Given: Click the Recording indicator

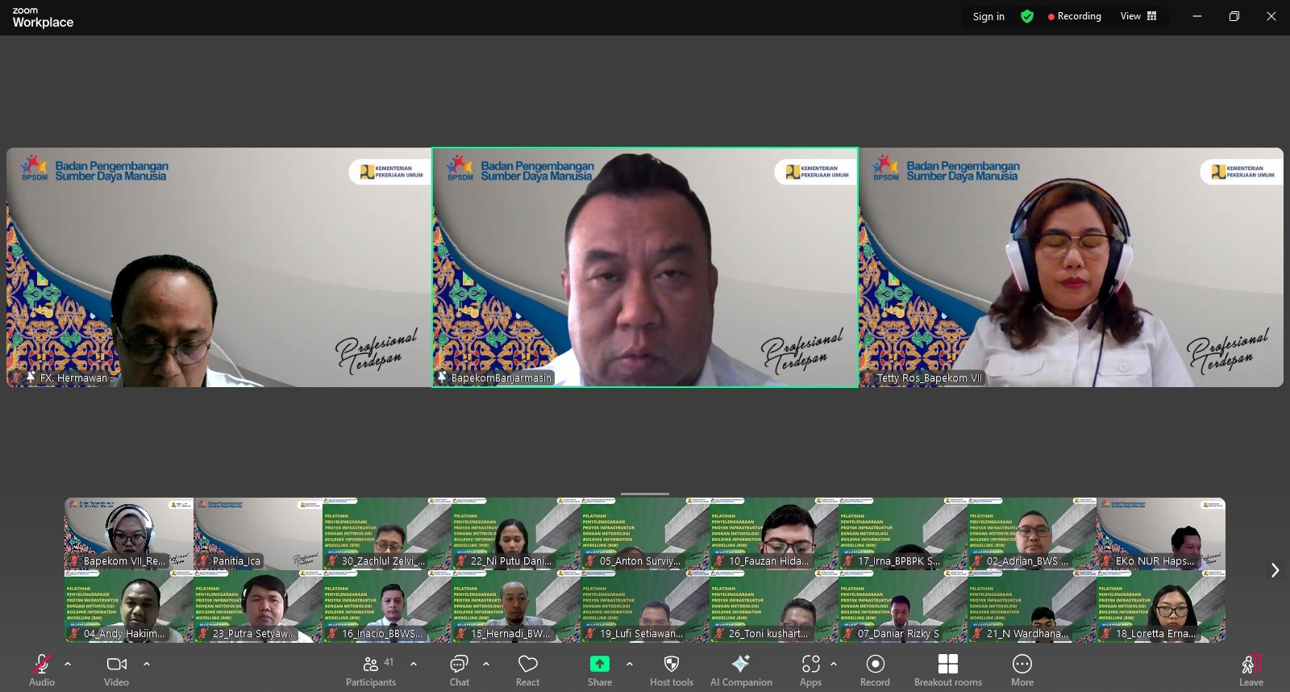Looking at the screenshot, I should coord(1075,16).
